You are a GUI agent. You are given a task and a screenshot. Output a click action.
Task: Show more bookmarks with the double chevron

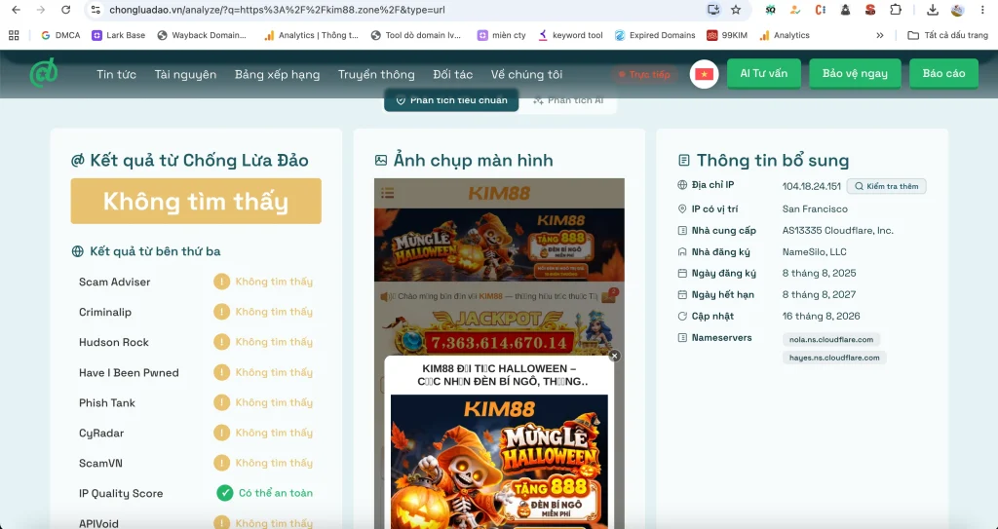point(880,35)
